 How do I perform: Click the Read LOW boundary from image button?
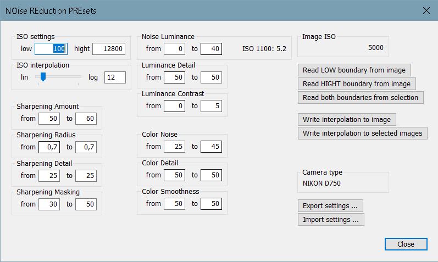pyautogui.click(x=354, y=70)
